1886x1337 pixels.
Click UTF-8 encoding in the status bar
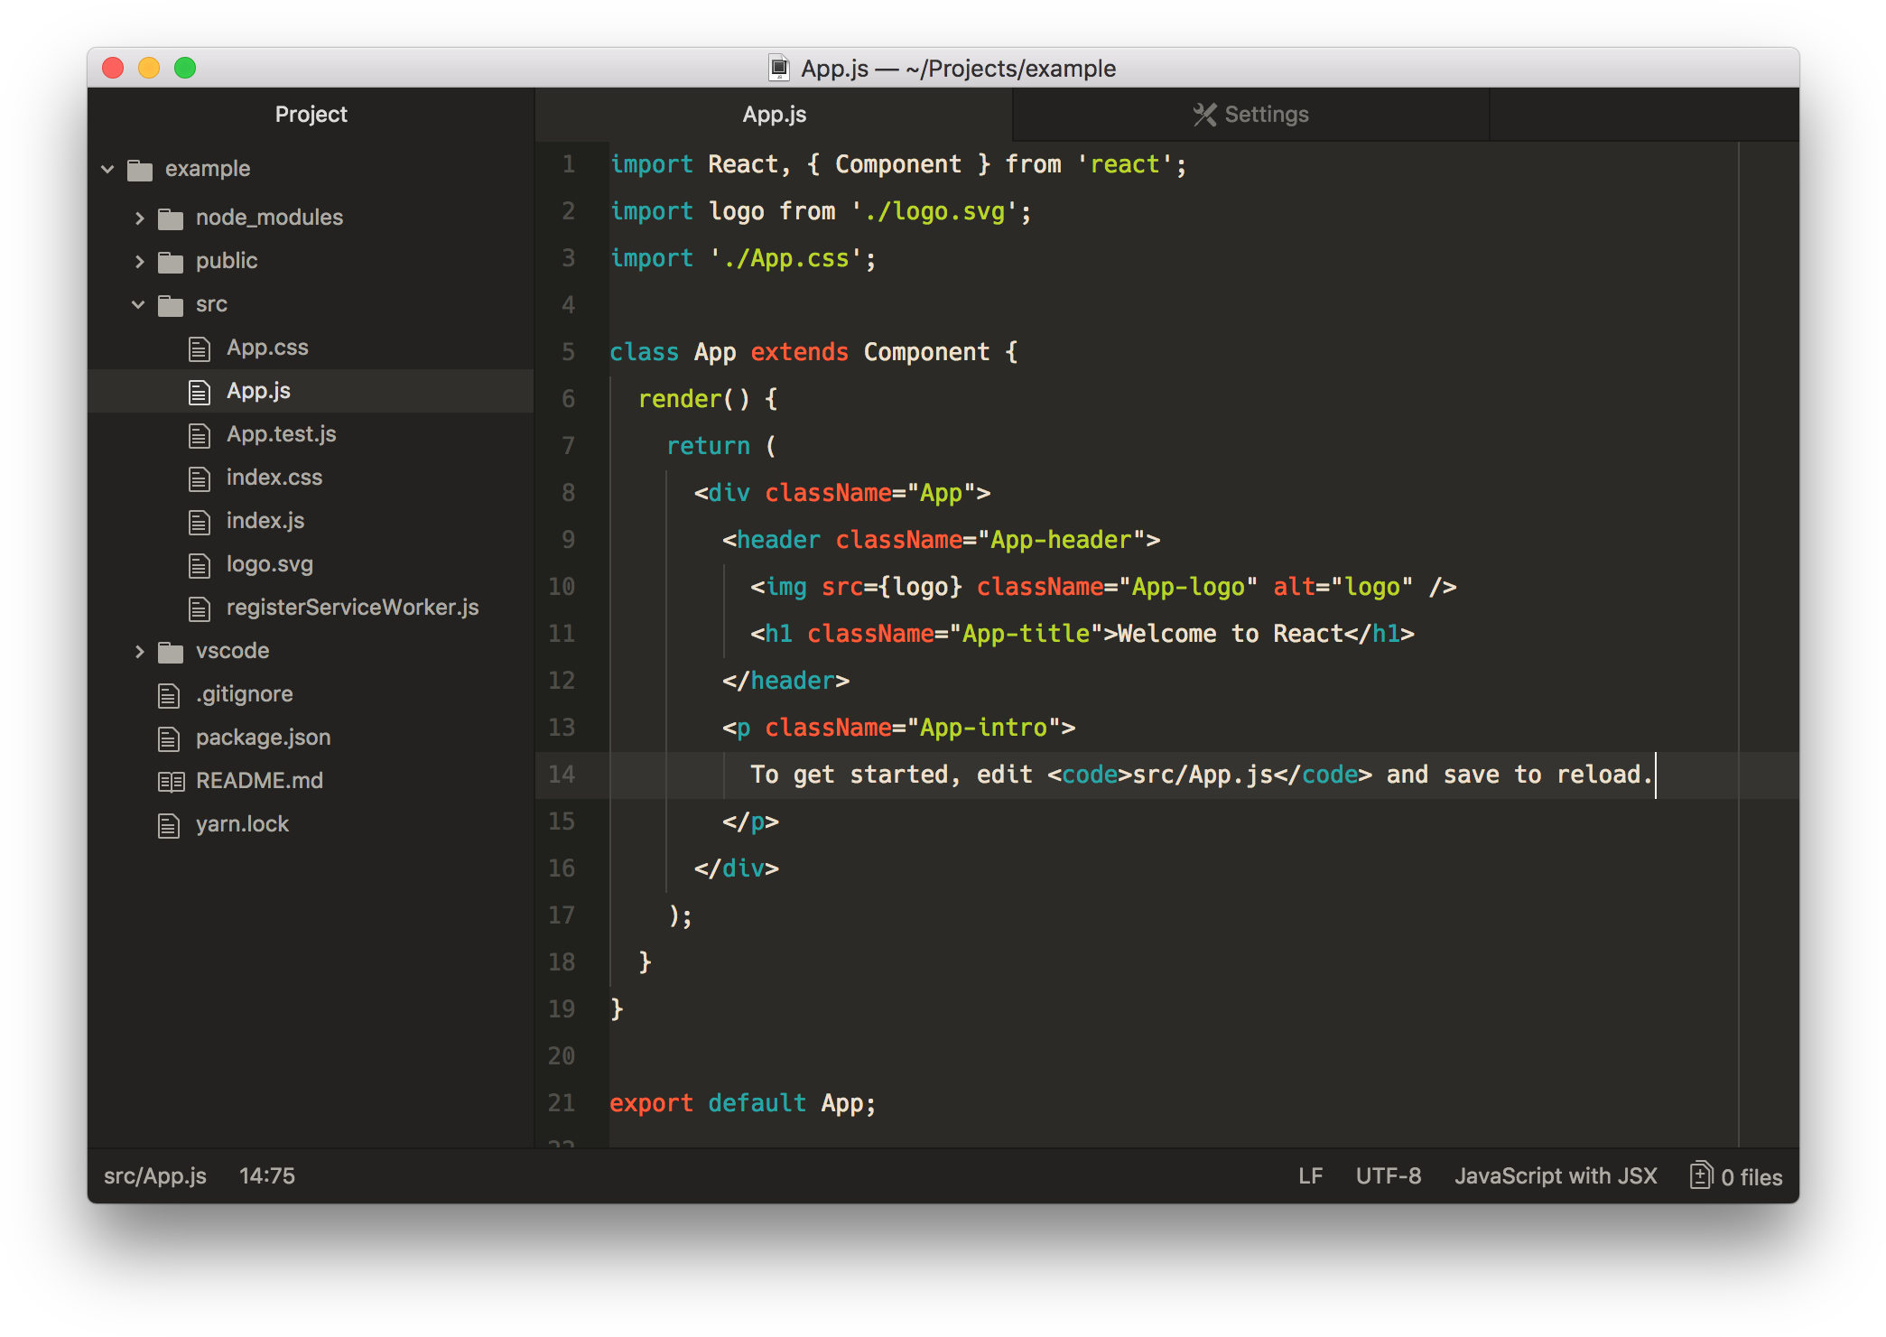[1389, 1175]
